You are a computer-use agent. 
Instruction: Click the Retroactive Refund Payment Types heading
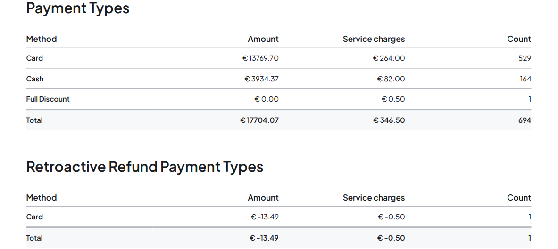[144, 167]
